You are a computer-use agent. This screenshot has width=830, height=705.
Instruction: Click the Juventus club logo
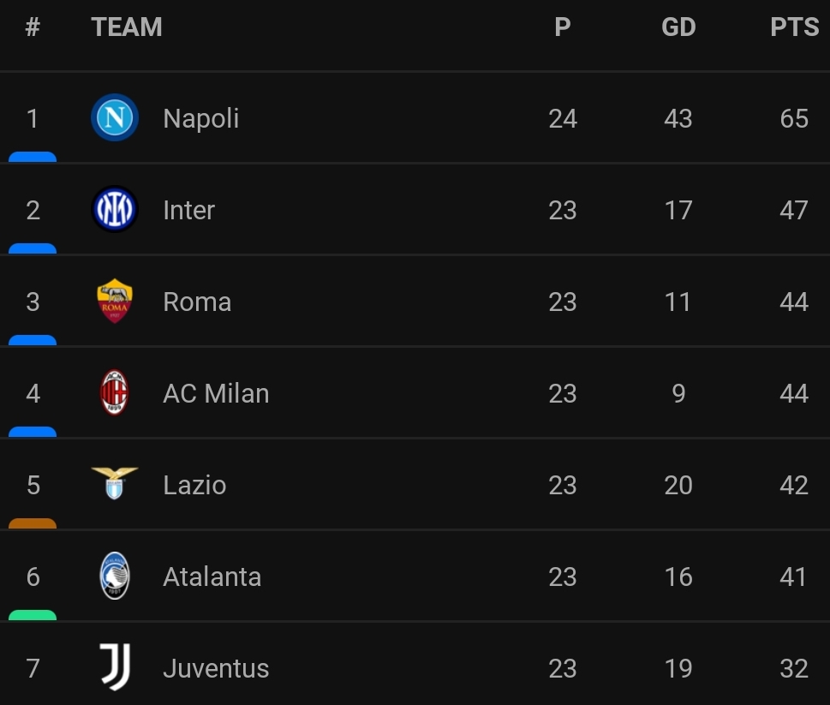[x=115, y=668]
